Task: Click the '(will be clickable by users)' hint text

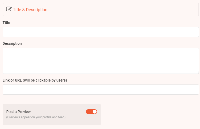Action: pyautogui.click(x=45, y=80)
